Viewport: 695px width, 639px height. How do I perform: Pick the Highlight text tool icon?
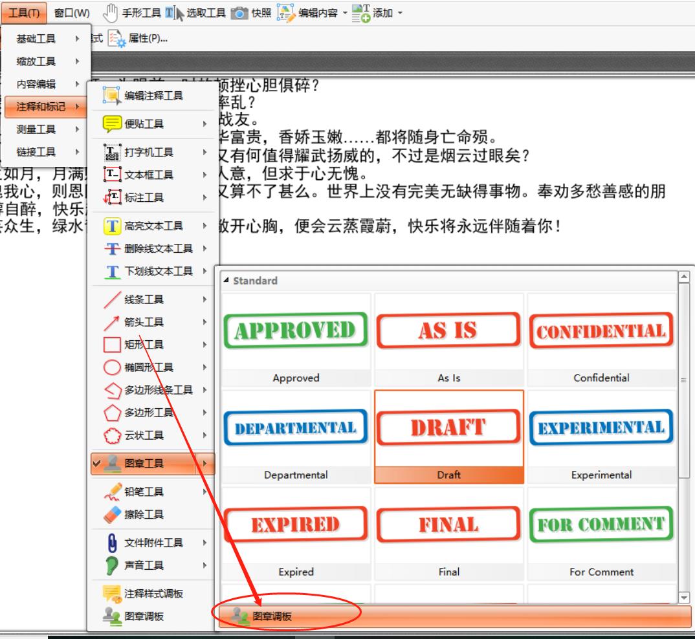(x=112, y=226)
